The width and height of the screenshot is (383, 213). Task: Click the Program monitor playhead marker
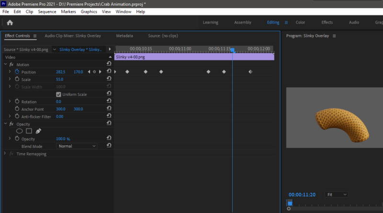pos(290,203)
